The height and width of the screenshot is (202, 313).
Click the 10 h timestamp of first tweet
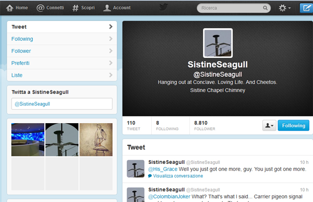[304, 162]
